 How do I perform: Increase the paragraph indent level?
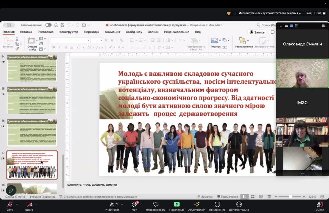(x=159, y=40)
